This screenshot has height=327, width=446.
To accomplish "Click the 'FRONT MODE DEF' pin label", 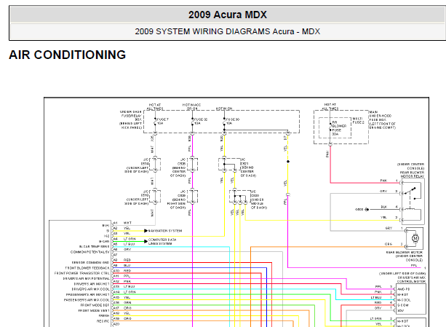I will 95,305.
